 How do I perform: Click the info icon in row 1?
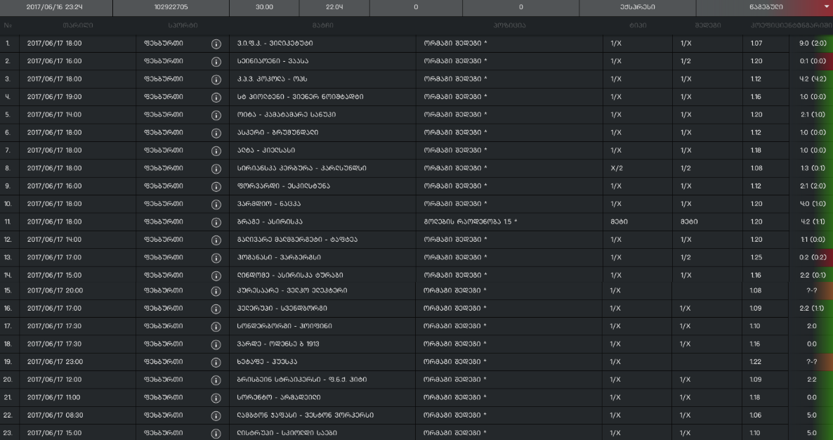click(x=216, y=44)
